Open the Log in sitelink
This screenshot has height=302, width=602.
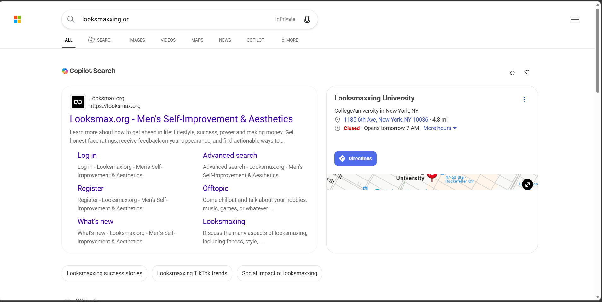[x=87, y=155]
